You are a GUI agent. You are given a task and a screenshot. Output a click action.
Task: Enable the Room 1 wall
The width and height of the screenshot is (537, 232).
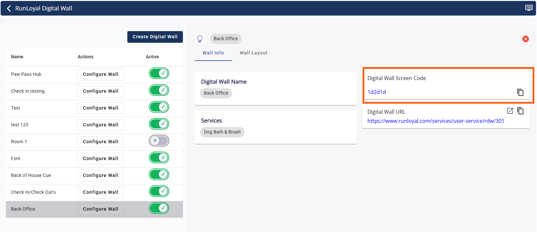(x=159, y=141)
